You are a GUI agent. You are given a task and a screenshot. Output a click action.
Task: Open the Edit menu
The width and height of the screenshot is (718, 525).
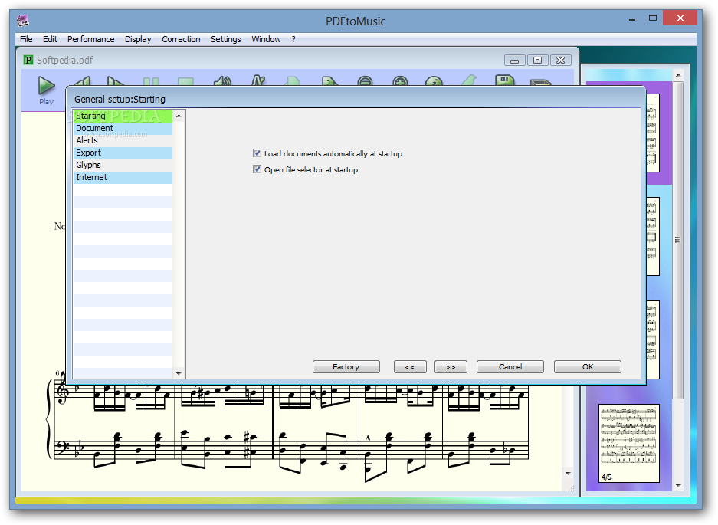[50, 39]
